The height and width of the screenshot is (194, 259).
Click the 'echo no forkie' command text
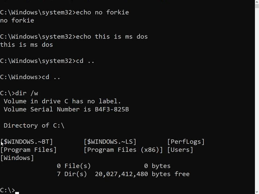(x=102, y=12)
